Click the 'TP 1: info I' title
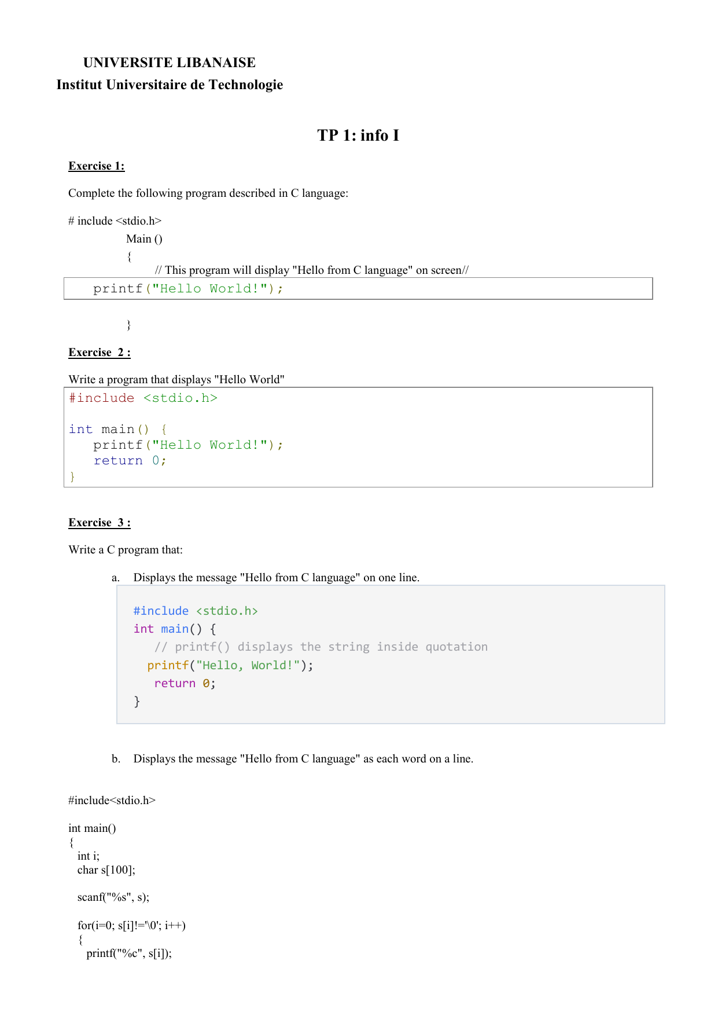Image resolution: width=718 pixels, height=1016 pixels. 358,135
